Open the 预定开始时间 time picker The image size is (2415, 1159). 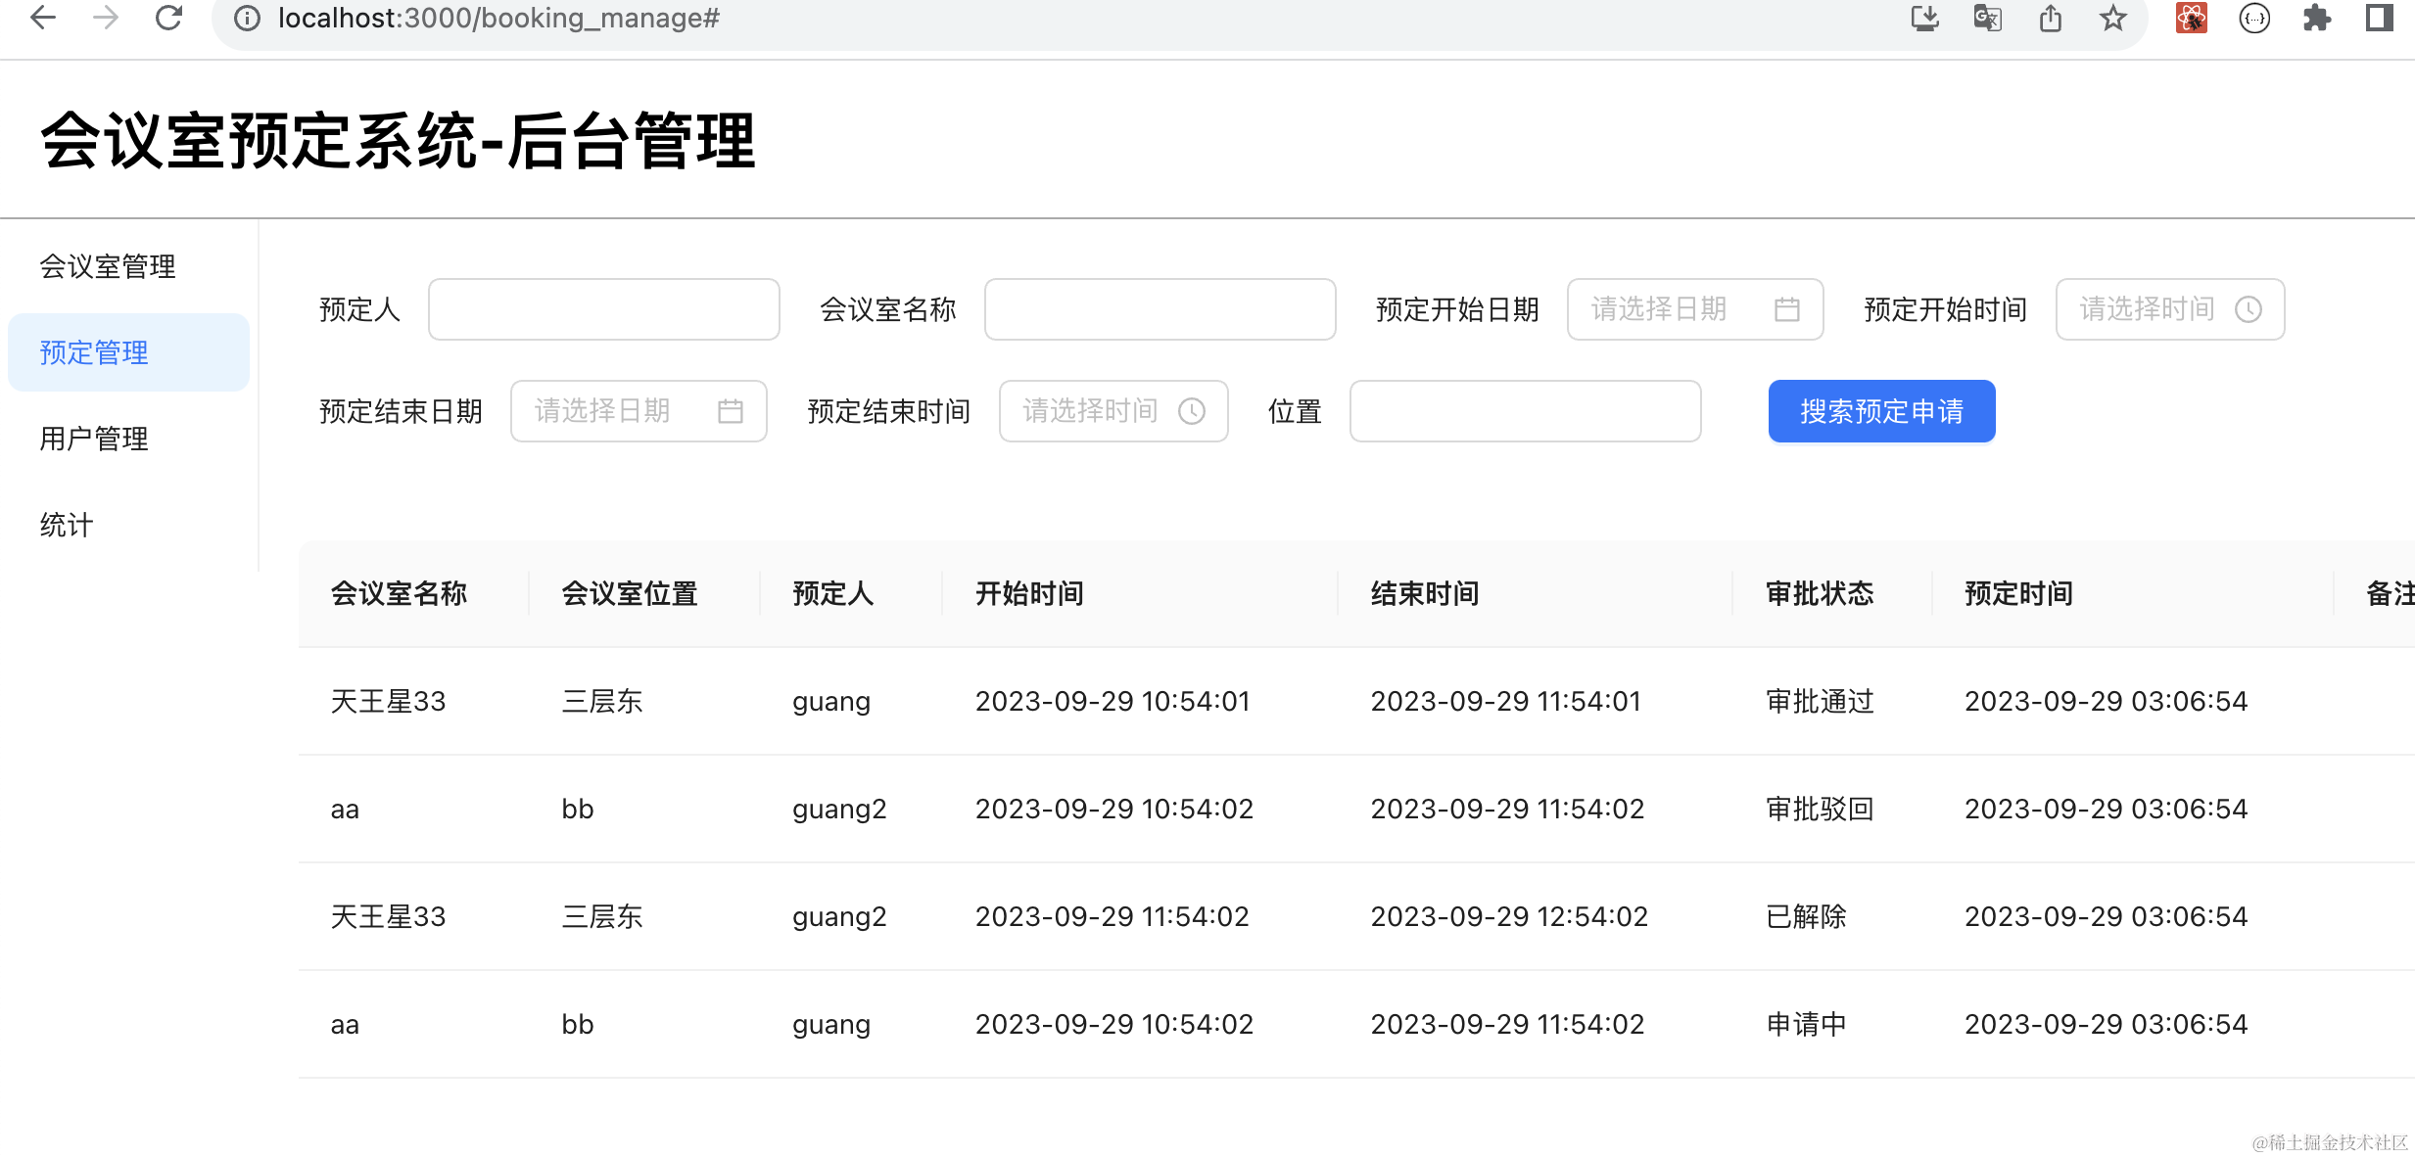2169,309
